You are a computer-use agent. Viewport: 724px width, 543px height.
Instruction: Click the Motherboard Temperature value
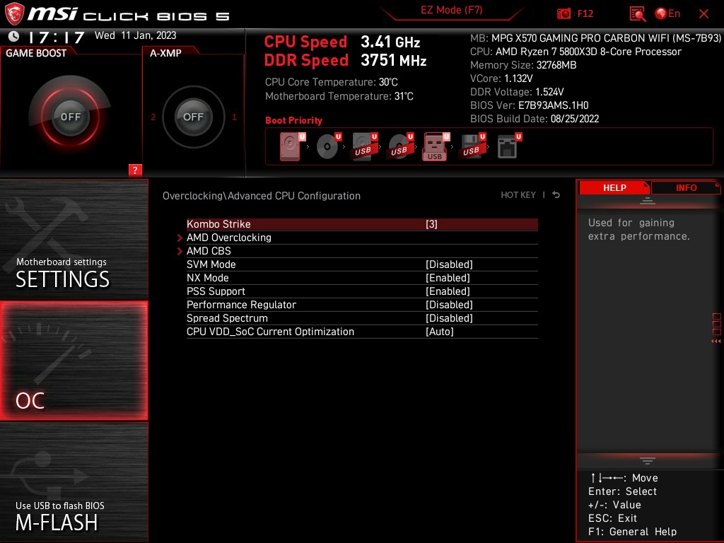click(x=404, y=96)
